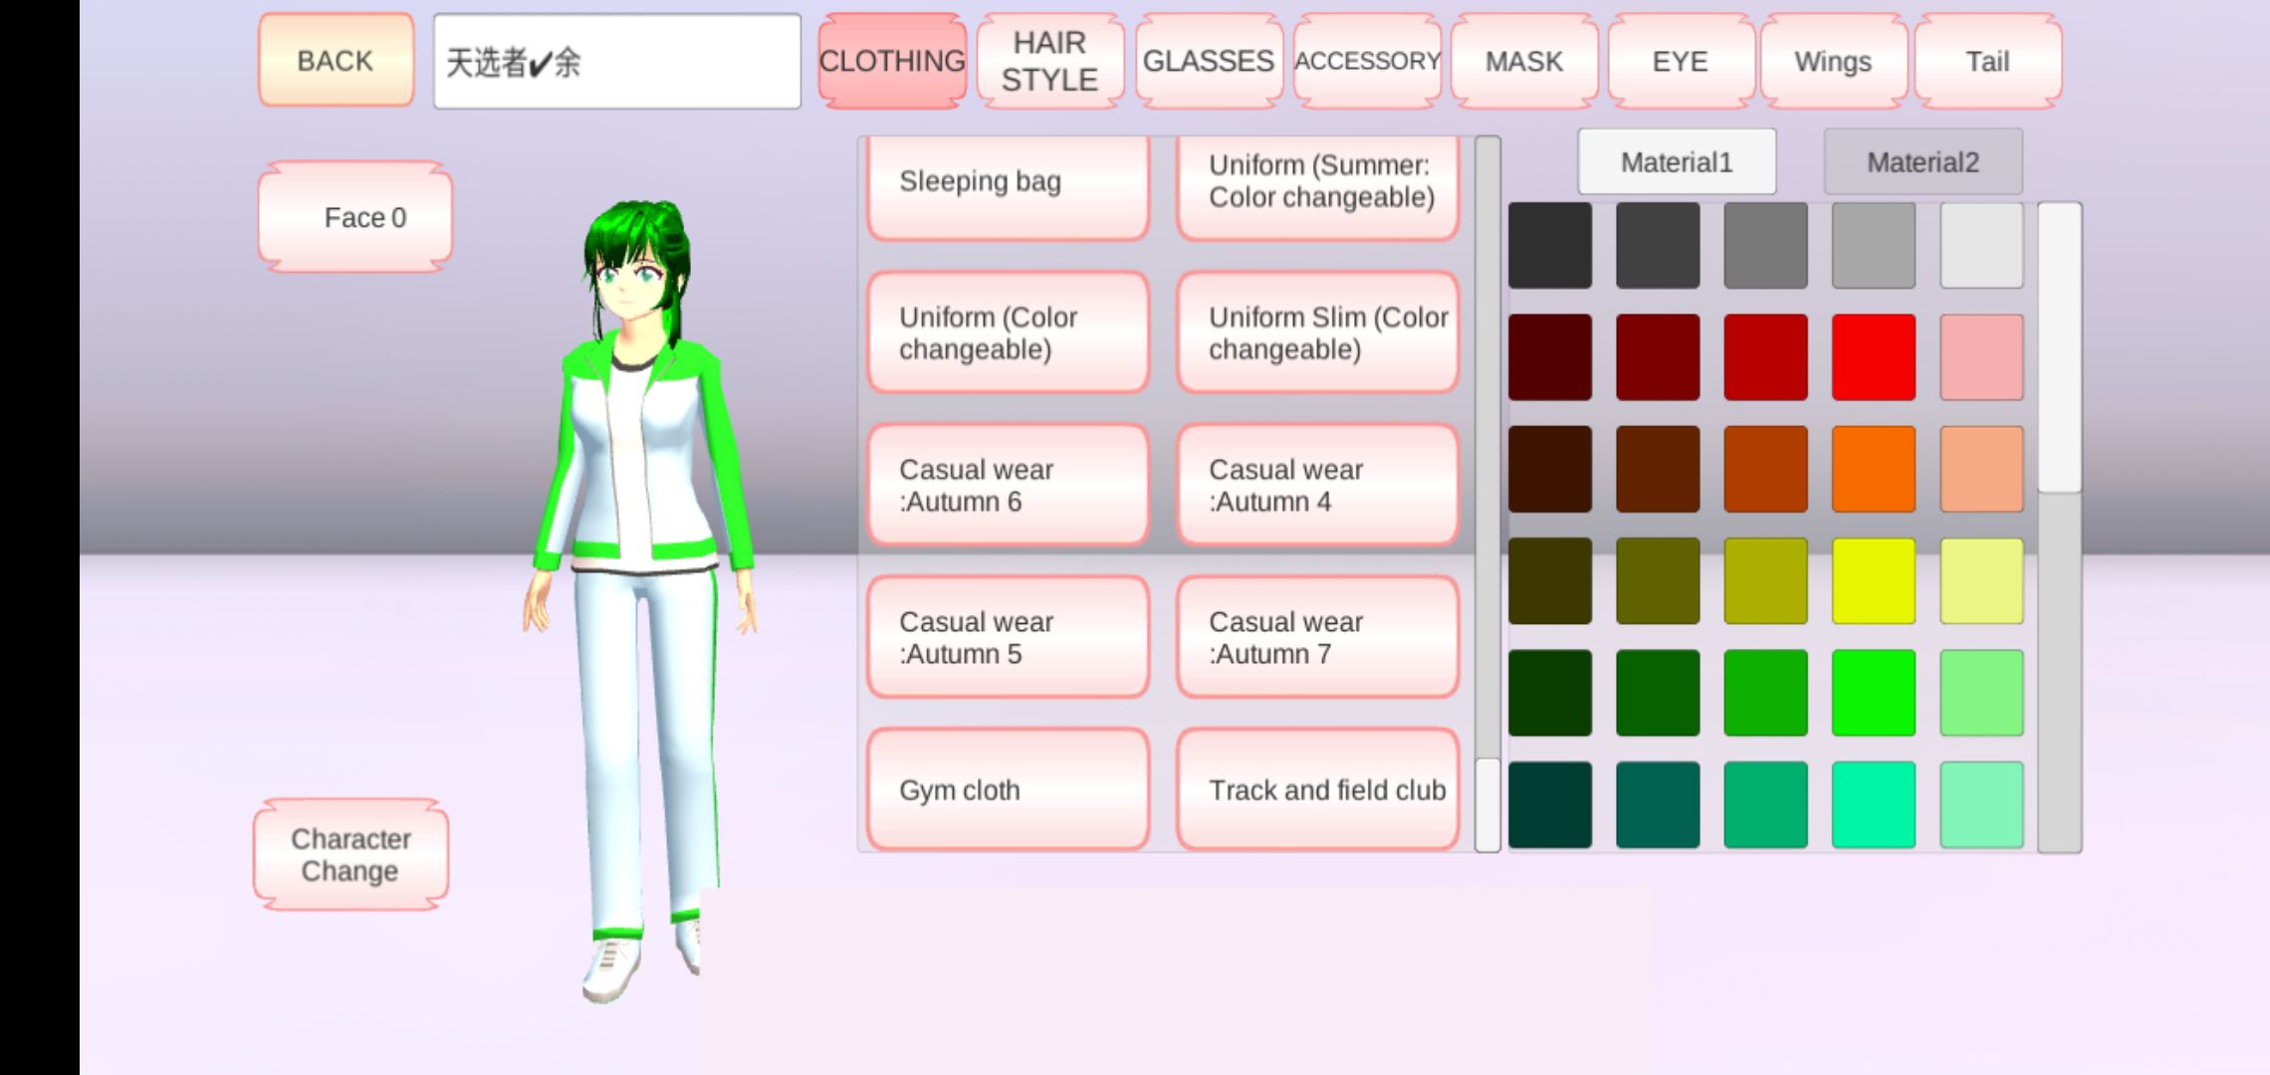The width and height of the screenshot is (2270, 1075).
Task: Select the Tail category tab
Action: (x=1987, y=61)
